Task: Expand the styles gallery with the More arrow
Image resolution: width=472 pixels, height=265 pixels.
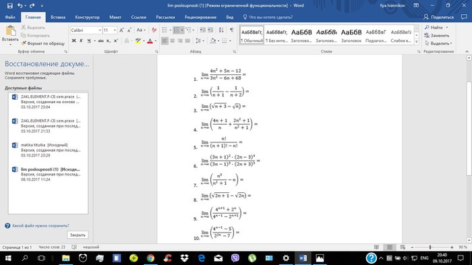Action: [417, 42]
